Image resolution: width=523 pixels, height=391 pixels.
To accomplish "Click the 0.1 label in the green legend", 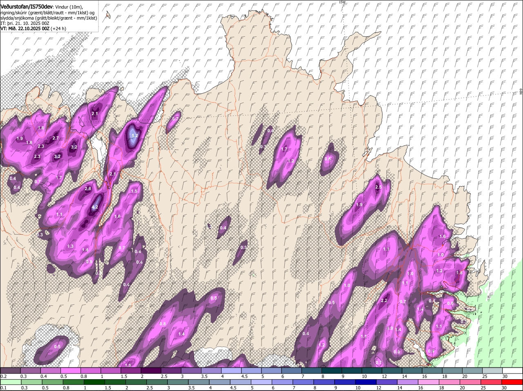I will click(3, 388).
